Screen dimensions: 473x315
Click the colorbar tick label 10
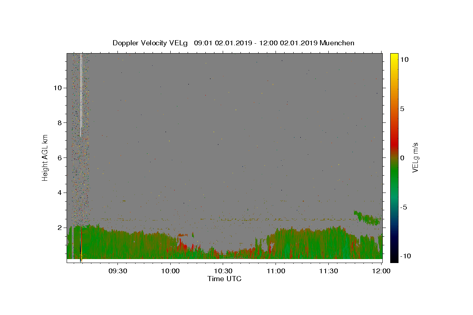(x=404, y=59)
